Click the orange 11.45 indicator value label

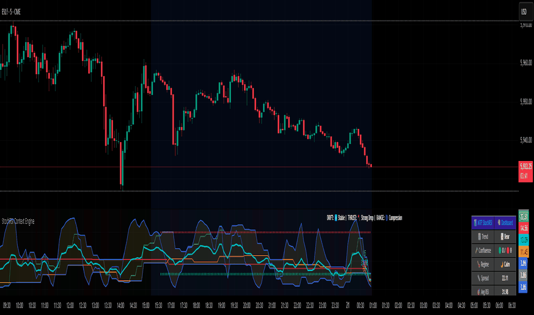click(524, 251)
